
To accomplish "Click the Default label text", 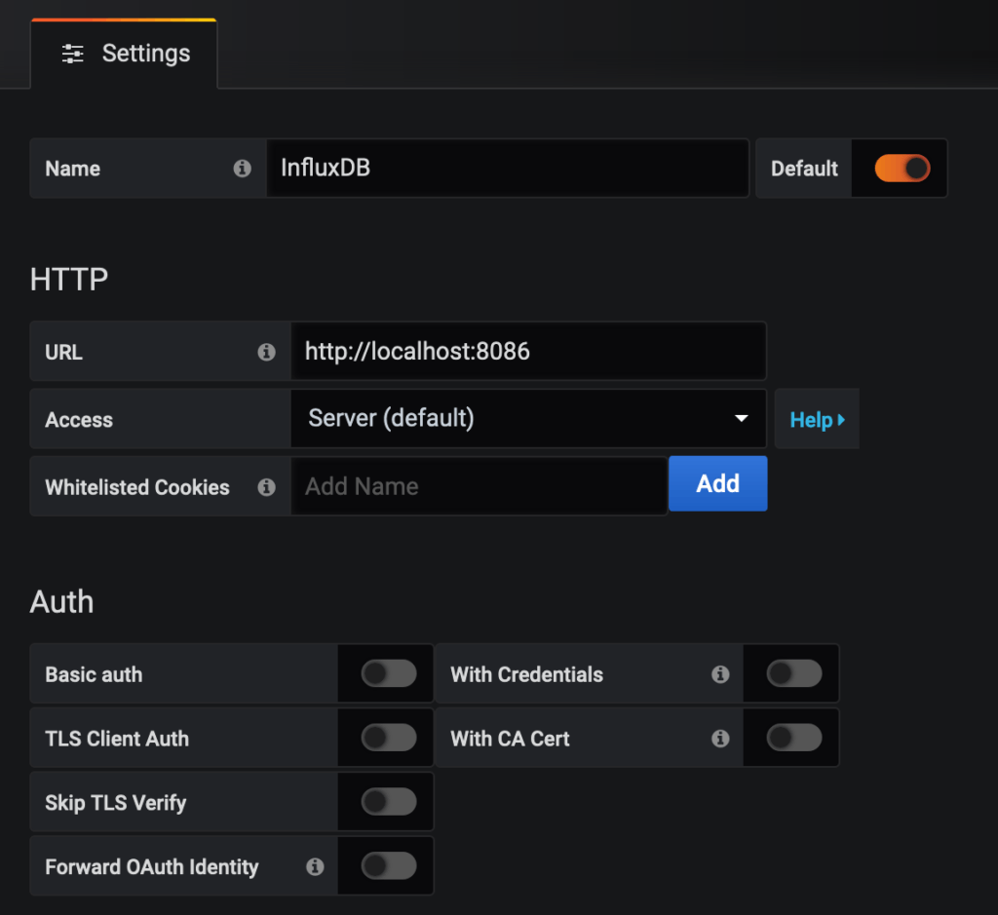I will tap(804, 169).
